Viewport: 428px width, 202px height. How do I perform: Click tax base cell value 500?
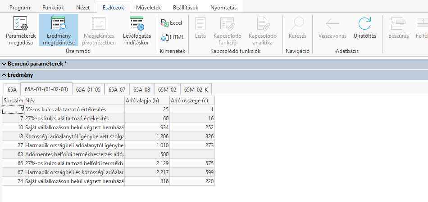[x=147, y=154]
